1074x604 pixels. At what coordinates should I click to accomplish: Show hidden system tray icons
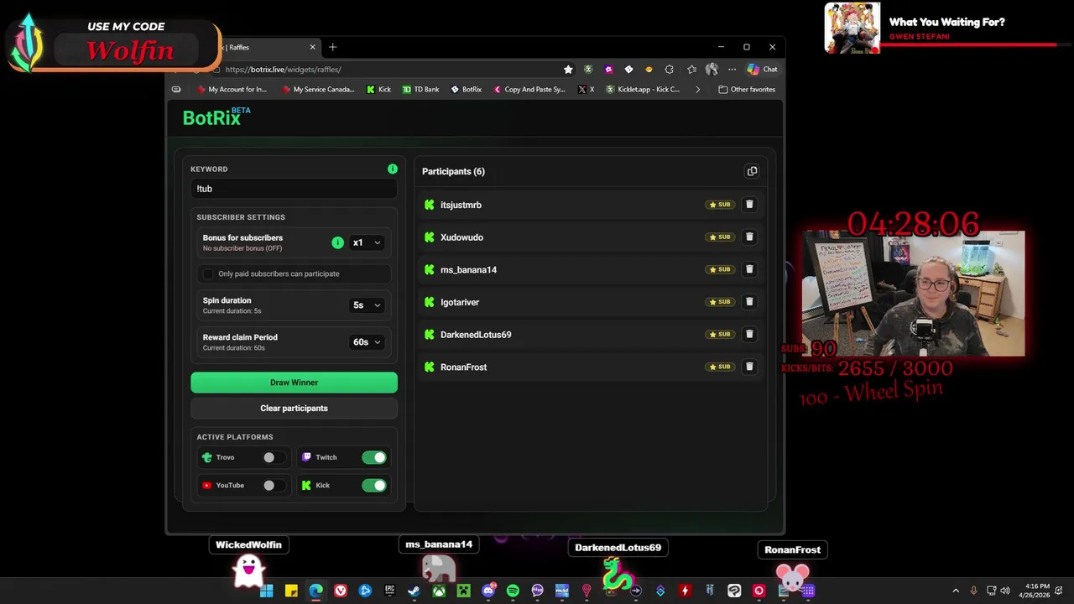point(955,591)
